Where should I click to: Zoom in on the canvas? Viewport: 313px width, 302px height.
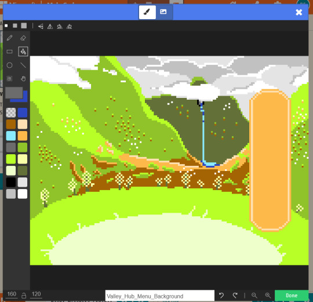(268, 295)
